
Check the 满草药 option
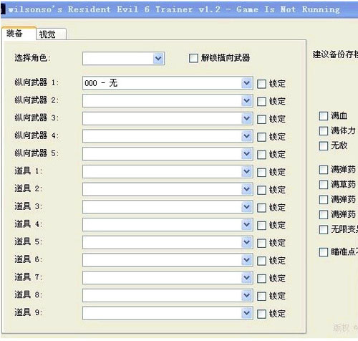324,185
